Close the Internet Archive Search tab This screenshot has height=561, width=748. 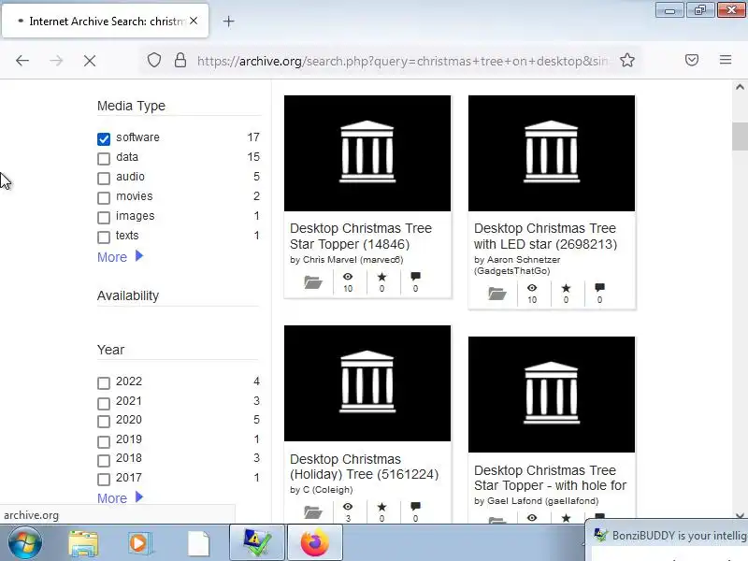(x=194, y=21)
